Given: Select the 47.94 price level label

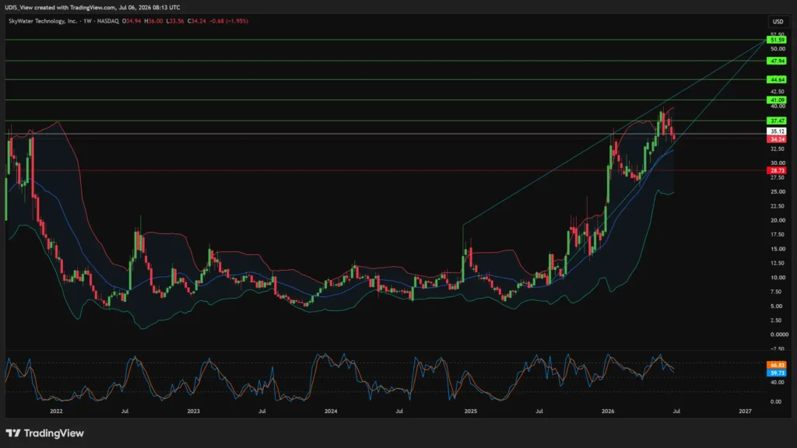Looking at the screenshot, I should 778,61.
